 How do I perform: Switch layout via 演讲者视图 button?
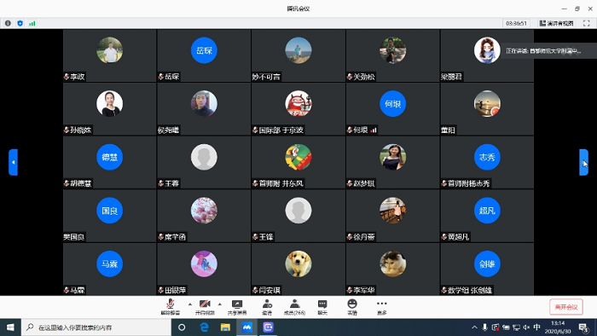tap(556, 23)
